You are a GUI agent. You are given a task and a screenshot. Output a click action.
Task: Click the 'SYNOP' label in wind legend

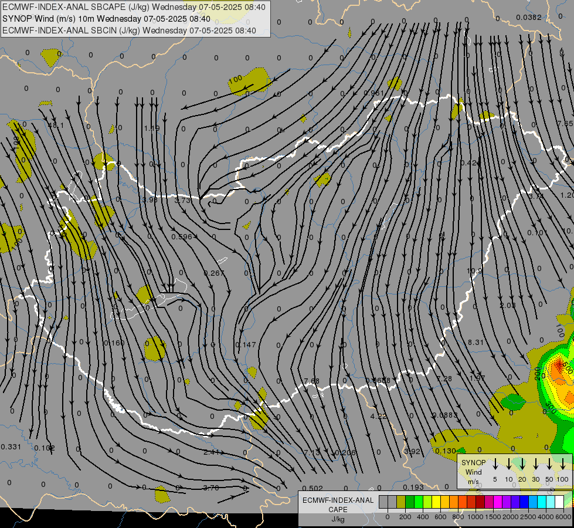coord(473,462)
